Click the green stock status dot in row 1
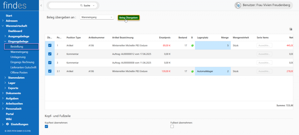 click(192, 46)
